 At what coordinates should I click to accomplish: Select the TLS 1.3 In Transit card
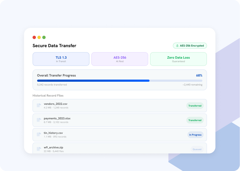point(61,59)
